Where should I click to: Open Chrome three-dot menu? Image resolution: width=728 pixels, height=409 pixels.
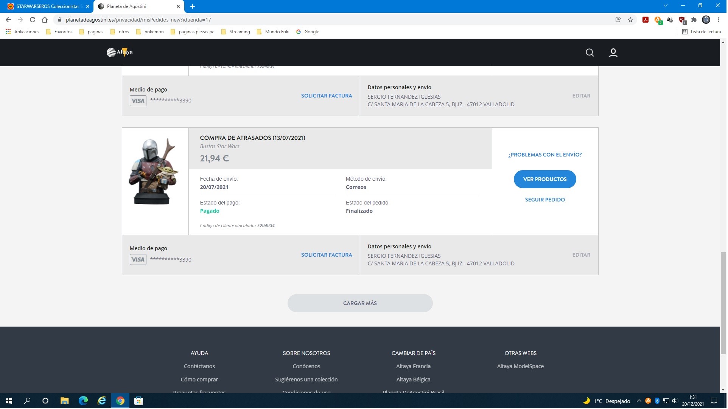click(719, 20)
